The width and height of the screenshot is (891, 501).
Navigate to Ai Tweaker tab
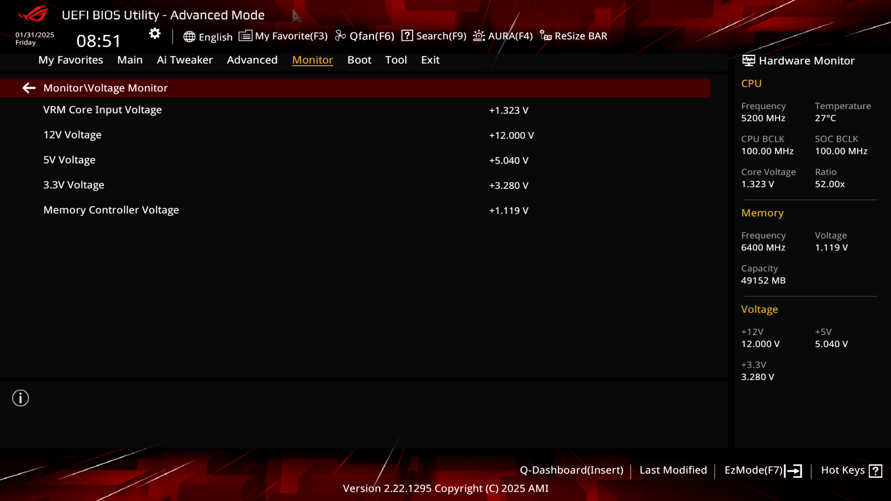coord(185,59)
